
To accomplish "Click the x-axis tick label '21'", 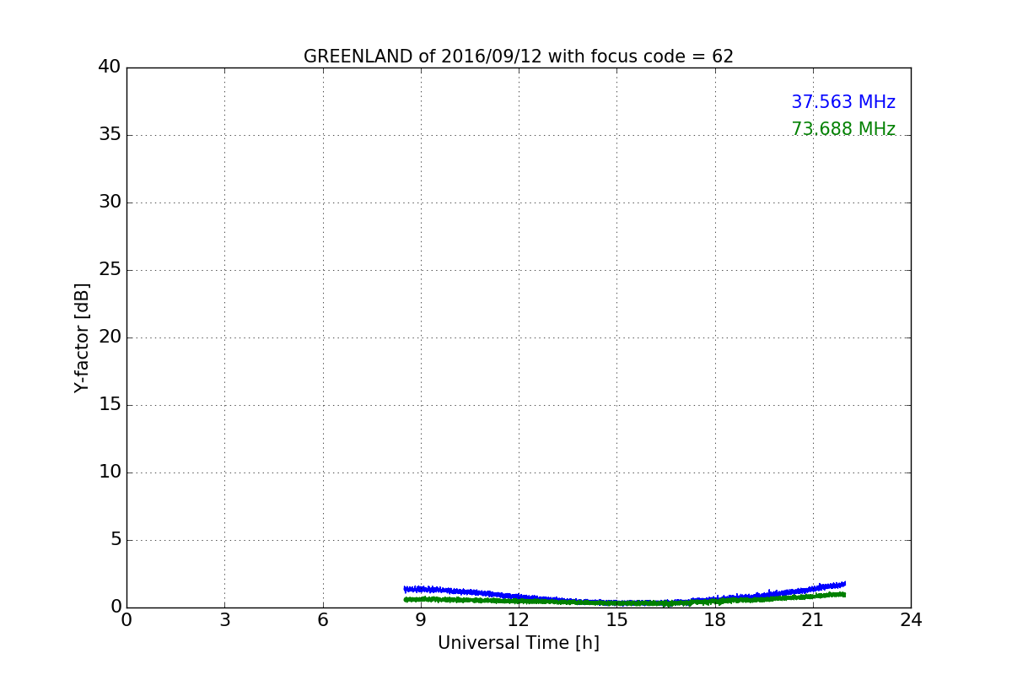I will tap(813, 620).
